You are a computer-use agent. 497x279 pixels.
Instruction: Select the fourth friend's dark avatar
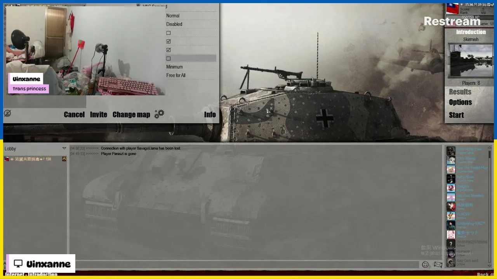click(450, 179)
